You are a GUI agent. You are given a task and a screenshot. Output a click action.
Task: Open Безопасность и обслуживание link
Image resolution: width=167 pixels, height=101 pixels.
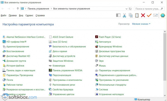pyautogui.click(x=69, y=46)
